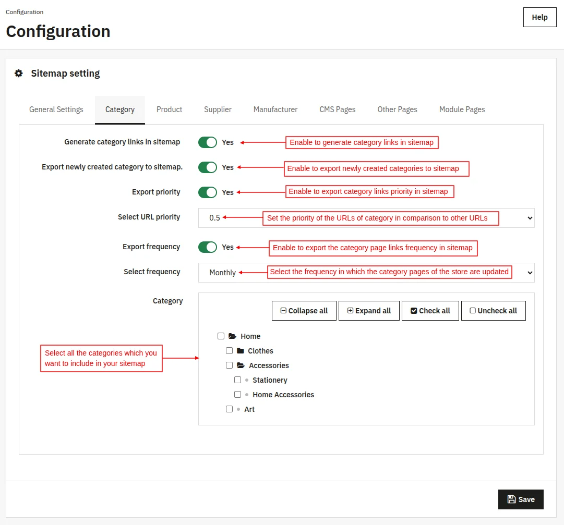
Task: Turn off the Export priority switch
Action: [x=208, y=192]
